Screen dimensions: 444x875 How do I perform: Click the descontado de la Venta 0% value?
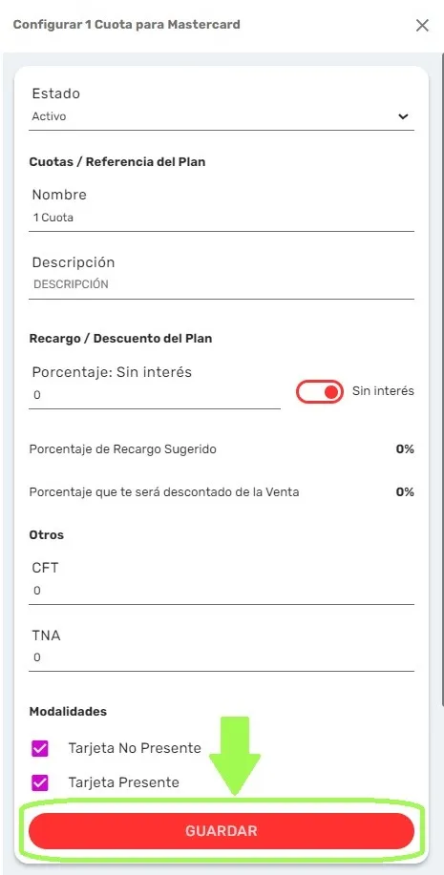tap(405, 492)
